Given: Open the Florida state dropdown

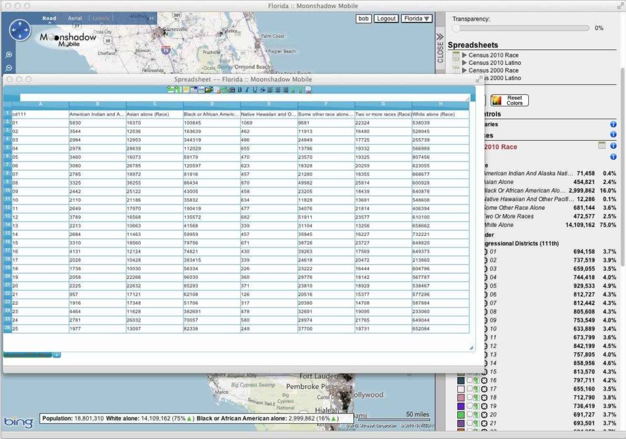Looking at the screenshot, I should [417, 19].
